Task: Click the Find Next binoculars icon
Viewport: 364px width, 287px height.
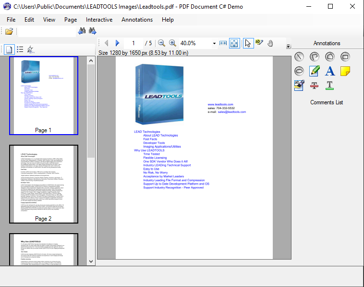Action: pos(92,31)
